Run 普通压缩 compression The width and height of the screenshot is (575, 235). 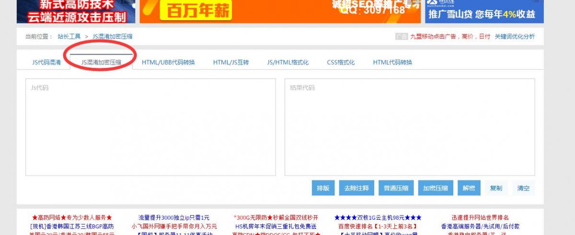pos(396,188)
